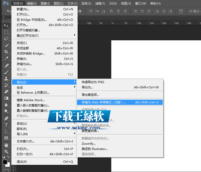Select the History Brush tool
Image resolution: width=201 pixels, height=172 pixels.
pos(6,85)
